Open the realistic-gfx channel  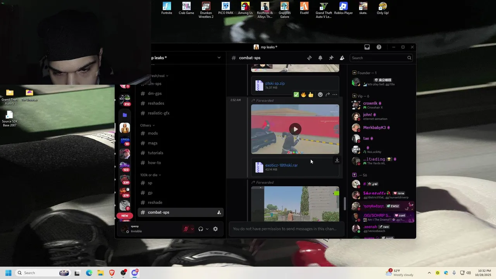click(x=158, y=113)
